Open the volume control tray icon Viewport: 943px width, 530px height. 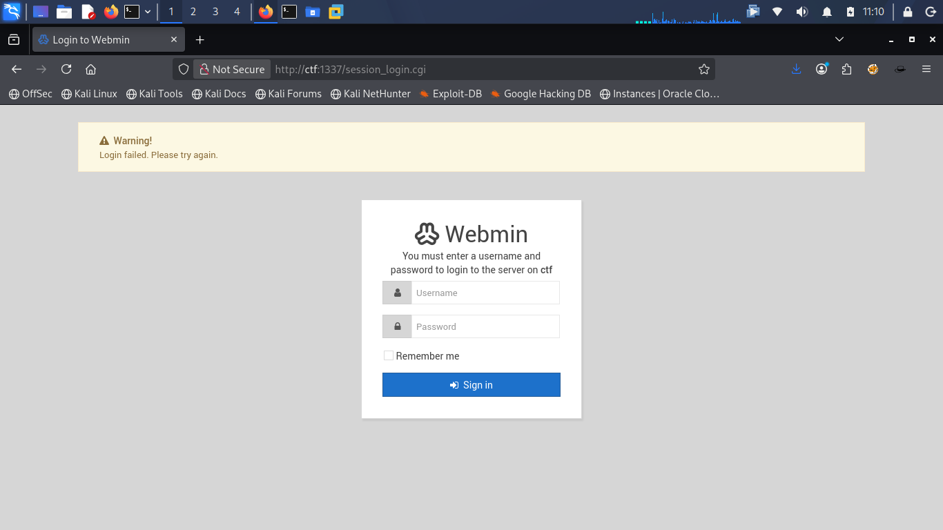coord(801,12)
